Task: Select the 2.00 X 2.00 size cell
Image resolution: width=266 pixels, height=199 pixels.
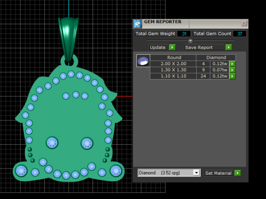Action: (173, 64)
